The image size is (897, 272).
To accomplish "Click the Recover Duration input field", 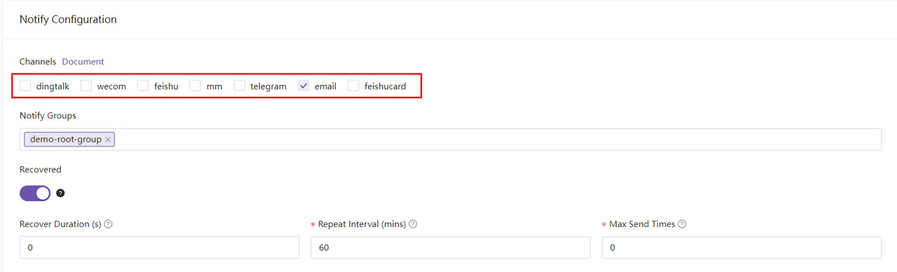I will (x=160, y=247).
